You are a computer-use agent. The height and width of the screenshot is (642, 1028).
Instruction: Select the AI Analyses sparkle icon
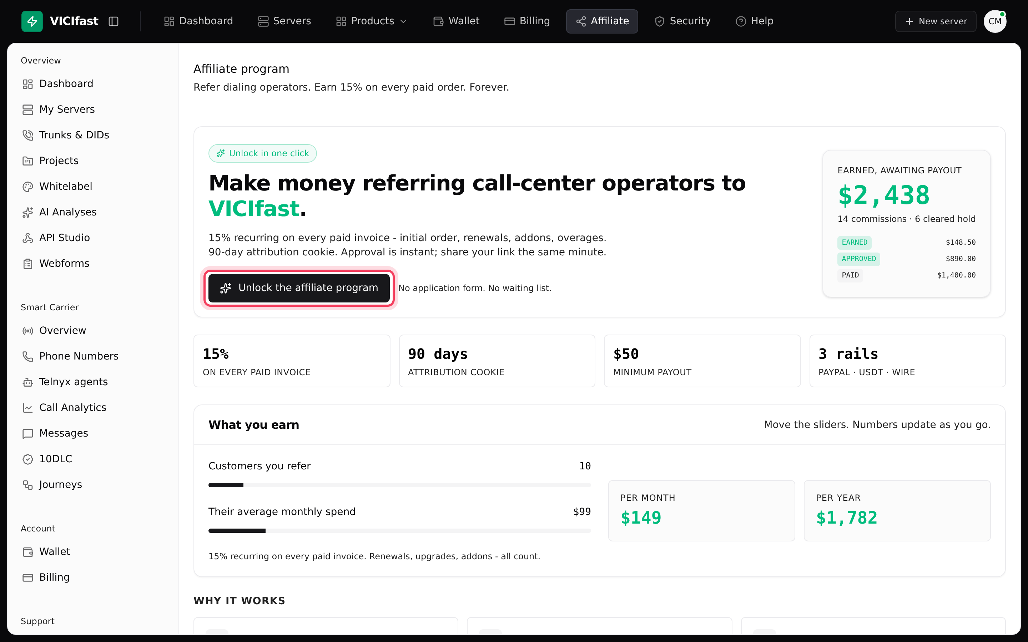[27, 212]
